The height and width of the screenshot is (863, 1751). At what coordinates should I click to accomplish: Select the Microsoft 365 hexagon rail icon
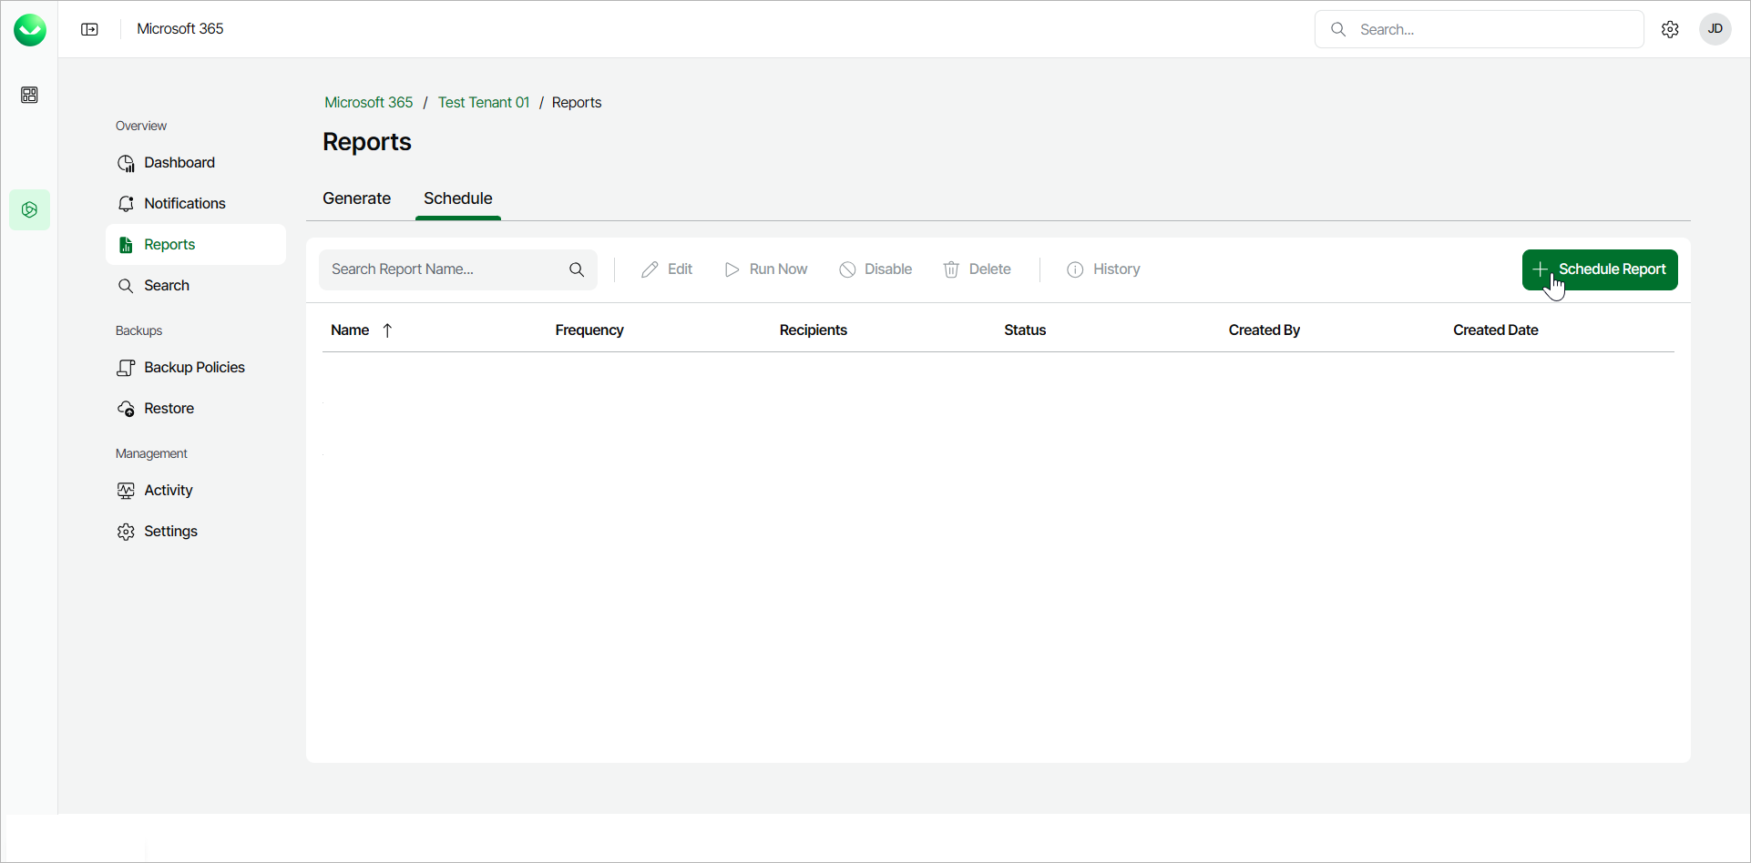(29, 209)
